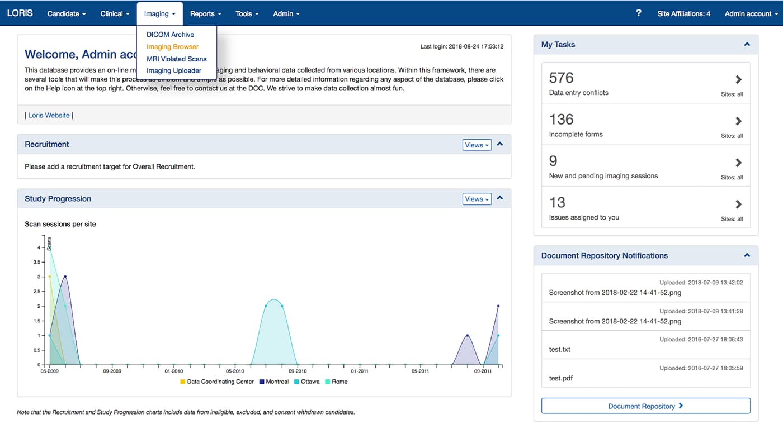This screenshot has height=424, width=783.
Task: Open the Reports menu
Action: click(205, 13)
